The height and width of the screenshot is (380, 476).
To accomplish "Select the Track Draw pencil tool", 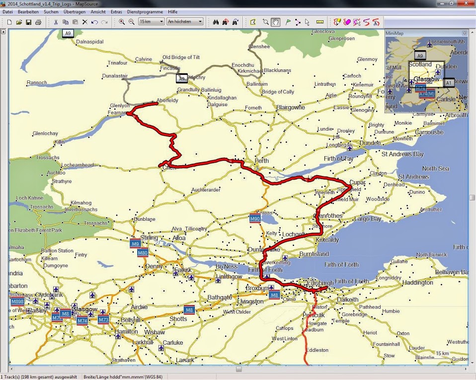I will coord(337,22).
